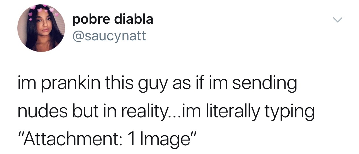
Task: Click pobre diabla's profile picture
Action: (41, 28)
